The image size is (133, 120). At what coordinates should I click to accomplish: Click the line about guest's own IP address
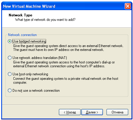59,50
